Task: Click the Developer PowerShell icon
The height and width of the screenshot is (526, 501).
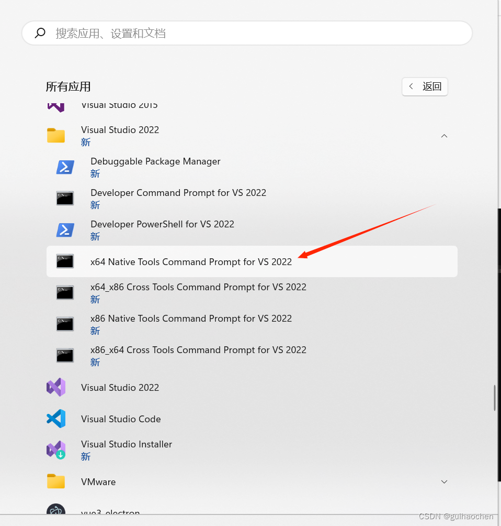Action: pyautogui.click(x=65, y=230)
